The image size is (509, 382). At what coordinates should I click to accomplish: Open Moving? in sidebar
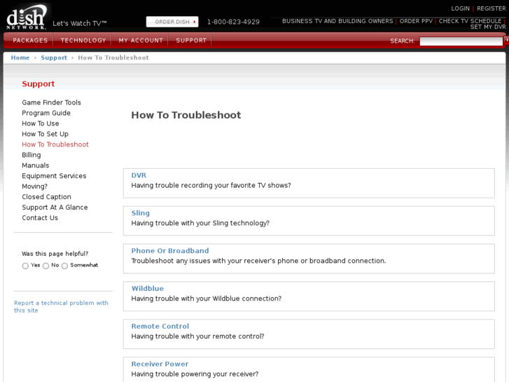pyautogui.click(x=34, y=186)
